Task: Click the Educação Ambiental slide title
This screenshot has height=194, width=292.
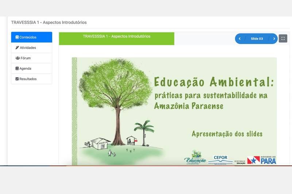Action: [x=214, y=82]
